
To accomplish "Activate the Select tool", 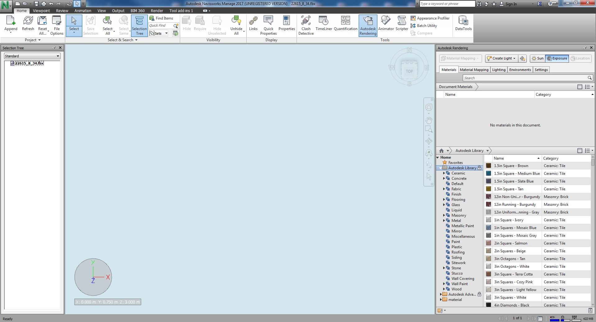I will pyautogui.click(x=74, y=25).
